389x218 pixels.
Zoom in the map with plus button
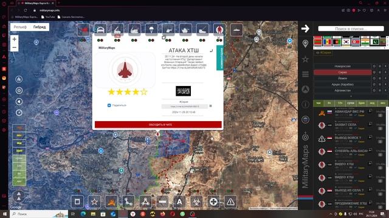(x=15, y=39)
